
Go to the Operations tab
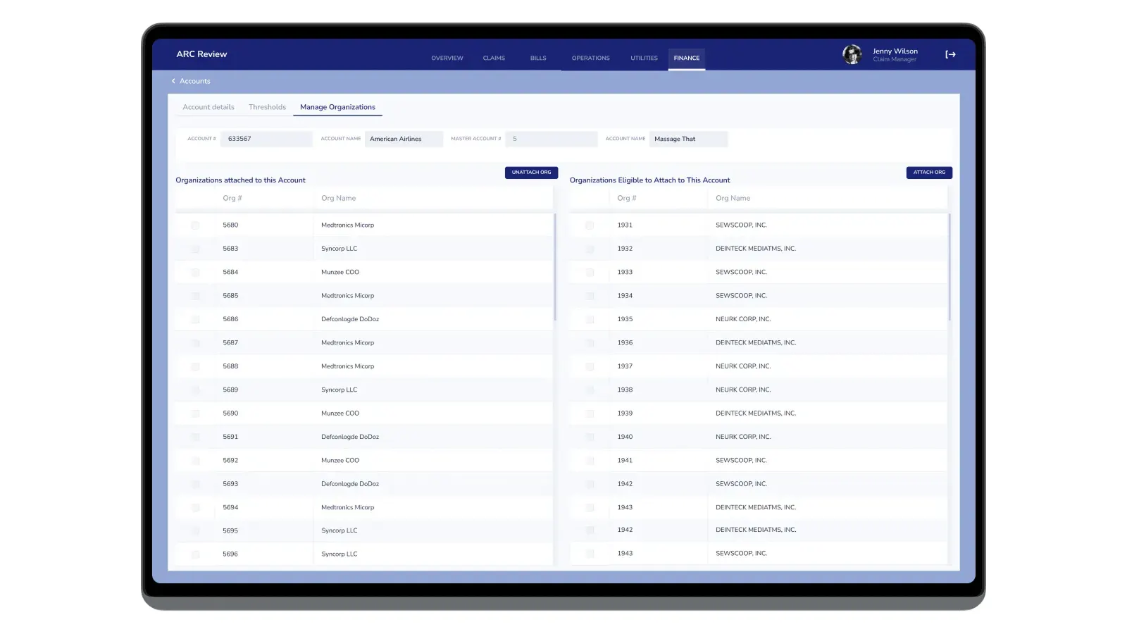click(590, 58)
